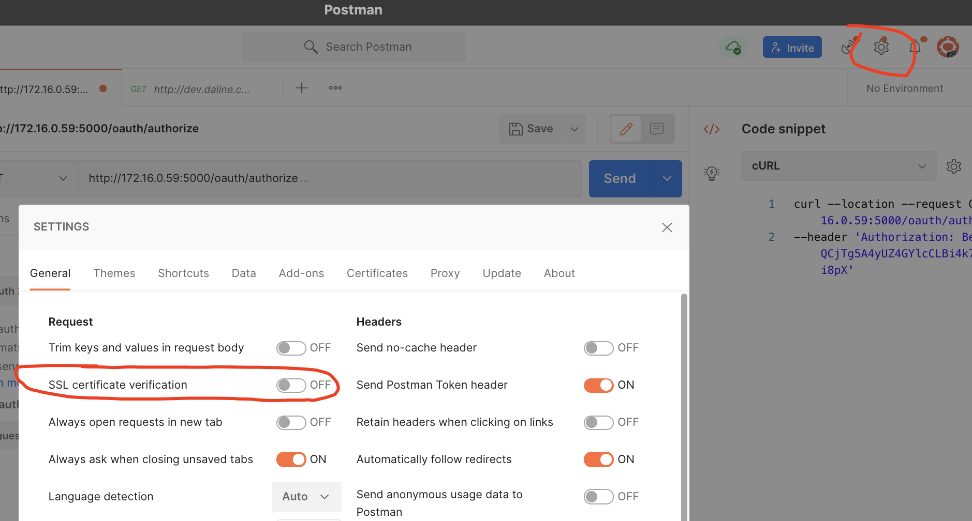Switch to the Shortcuts tab
972x521 pixels.
point(183,273)
